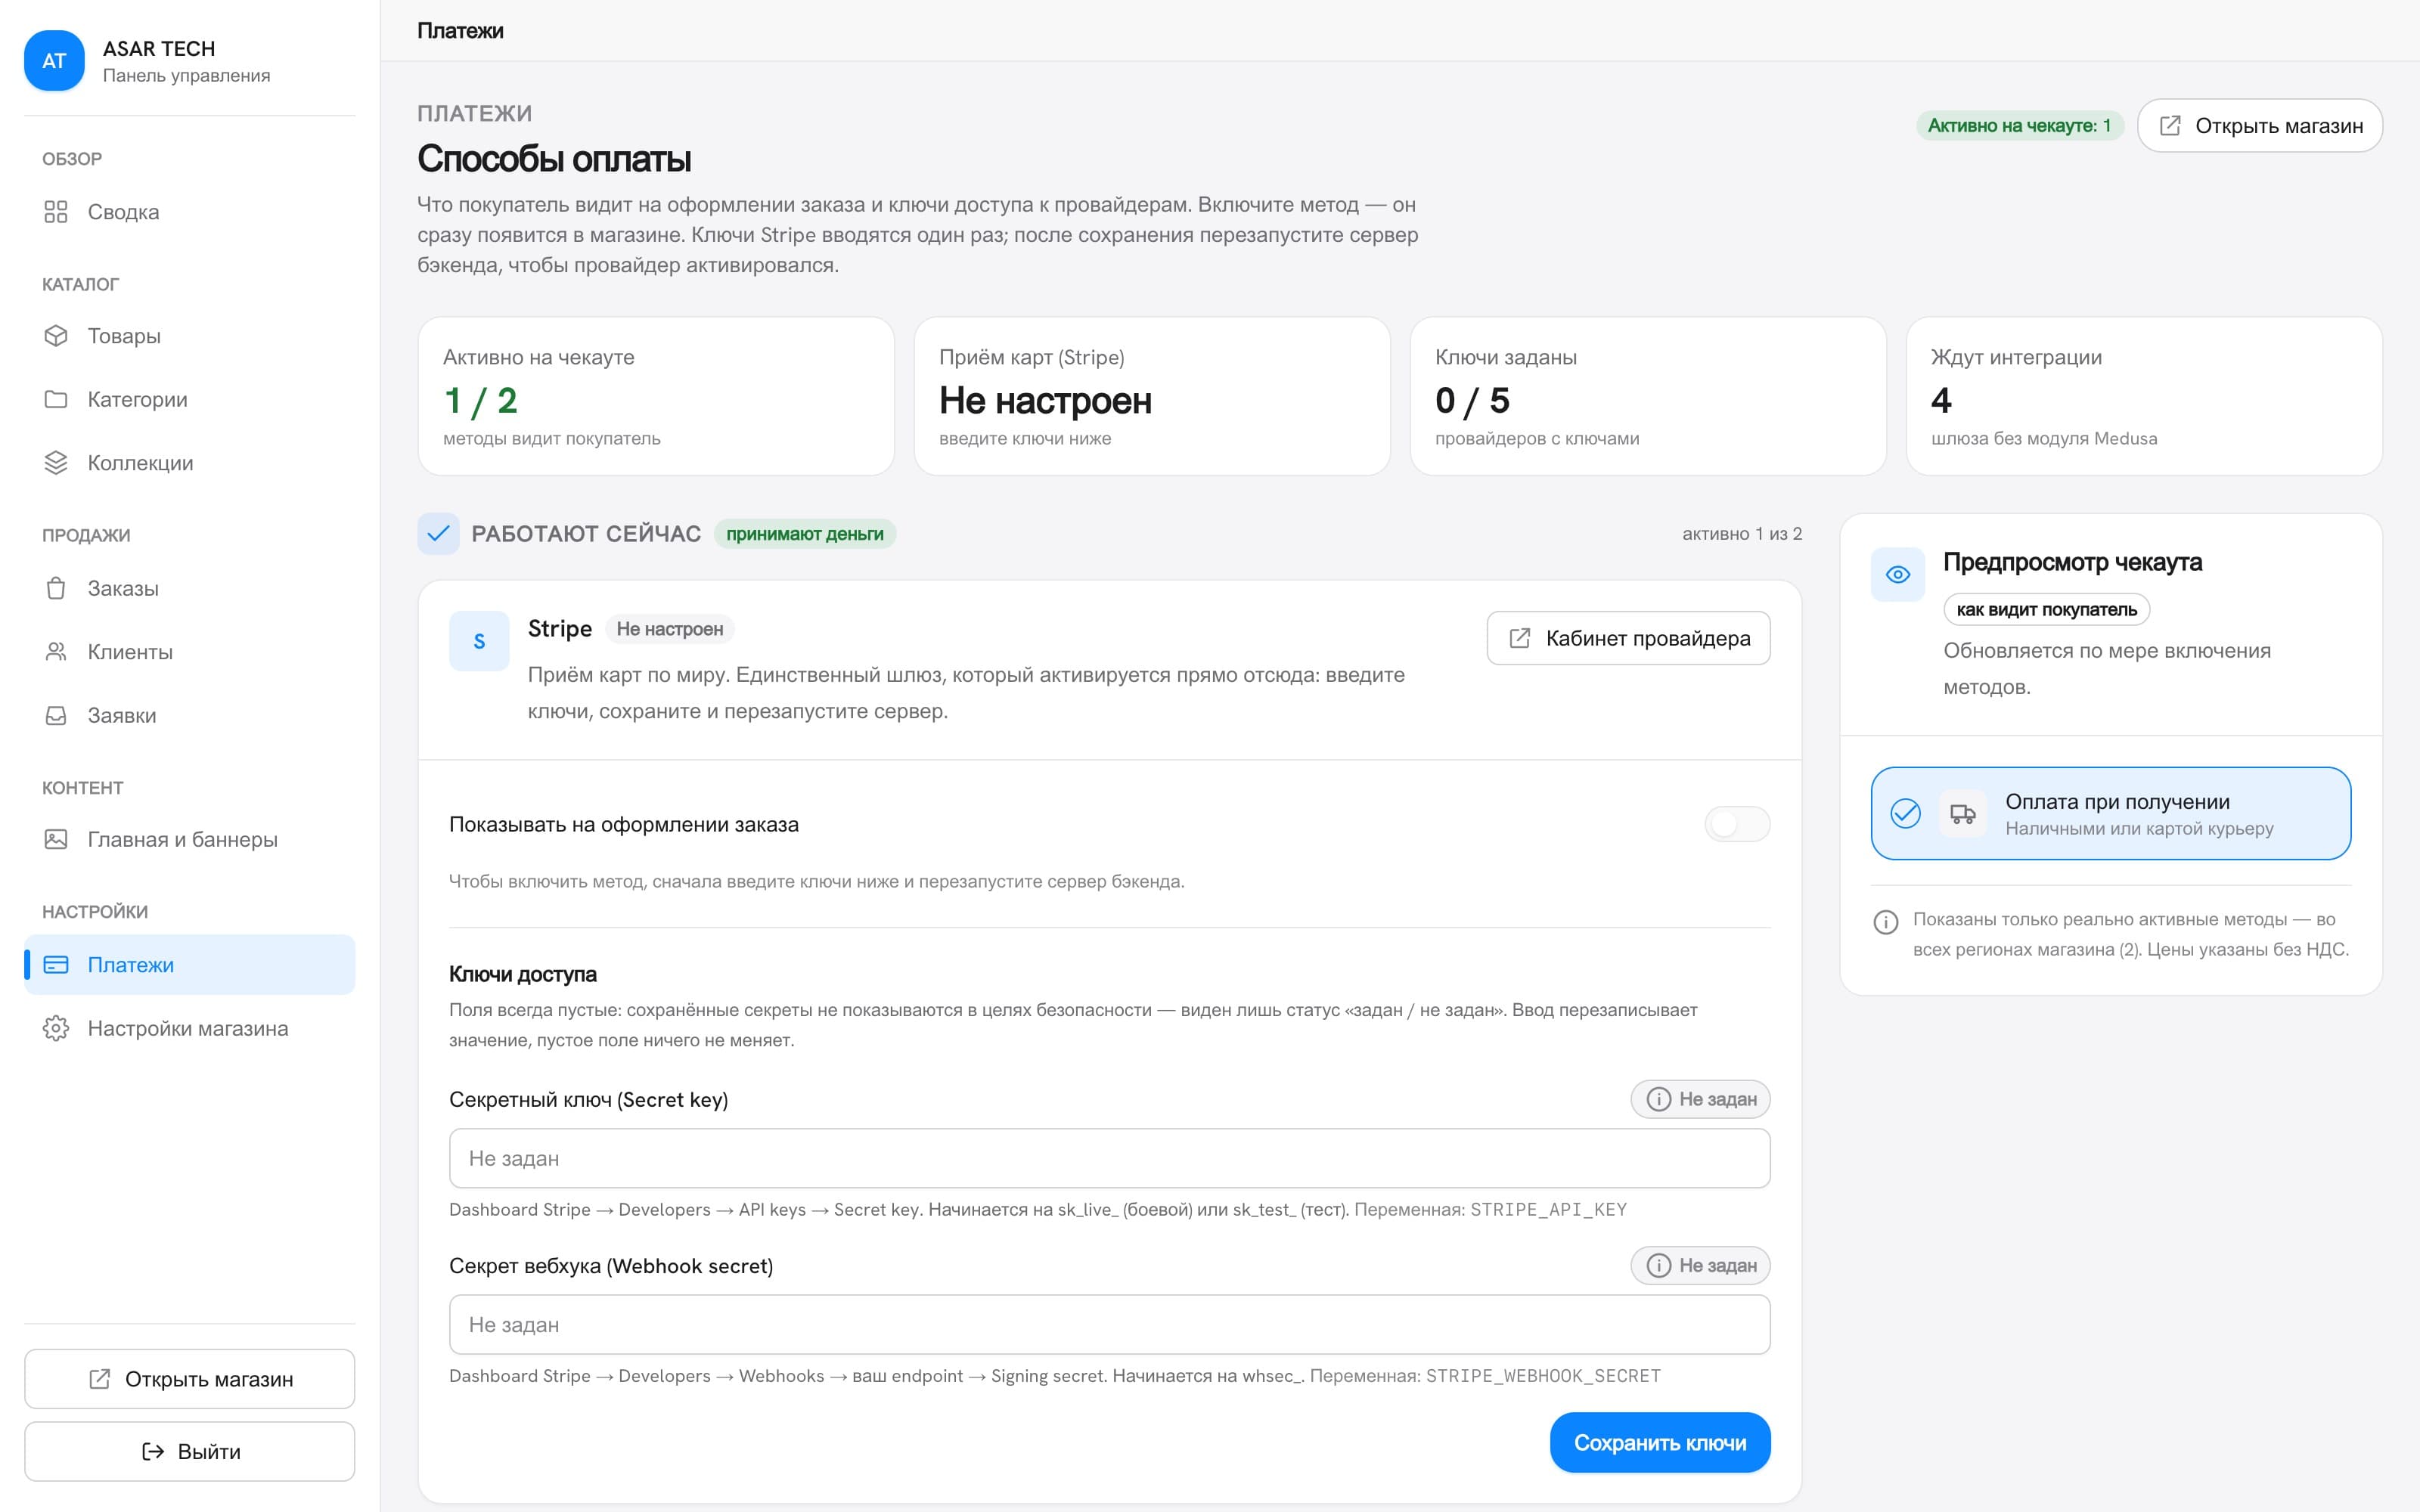Image resolution: width=2420 pixels, height=1512 pixels.
Task: Click the Активно на чекауте: 1 badge
Action: tap(2019, 126)
